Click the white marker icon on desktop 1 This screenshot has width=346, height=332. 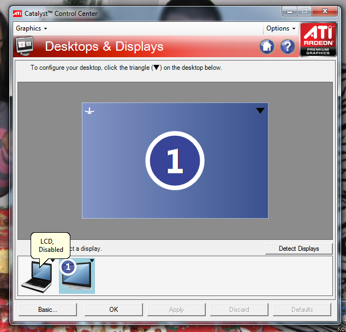90,111
